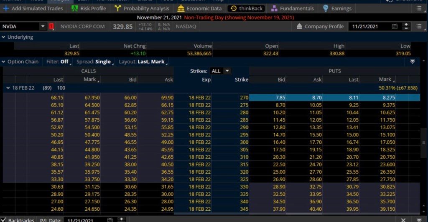Open the Spread: Single selector

pos(96,62)
